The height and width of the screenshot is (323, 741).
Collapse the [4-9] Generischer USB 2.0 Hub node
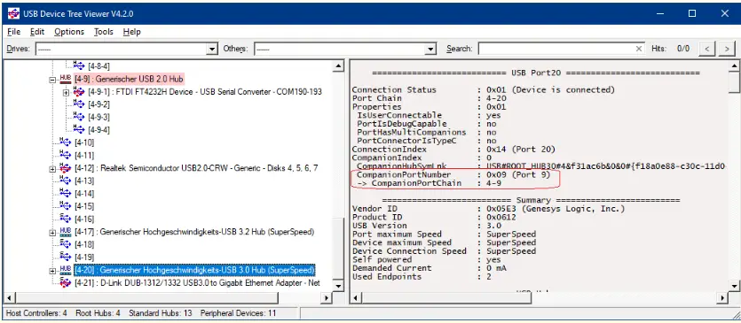tap(52, 80)
